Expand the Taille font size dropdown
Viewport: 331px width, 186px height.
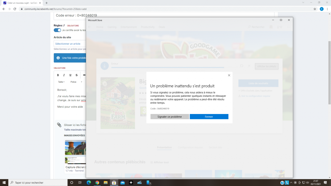pos(61,82)
